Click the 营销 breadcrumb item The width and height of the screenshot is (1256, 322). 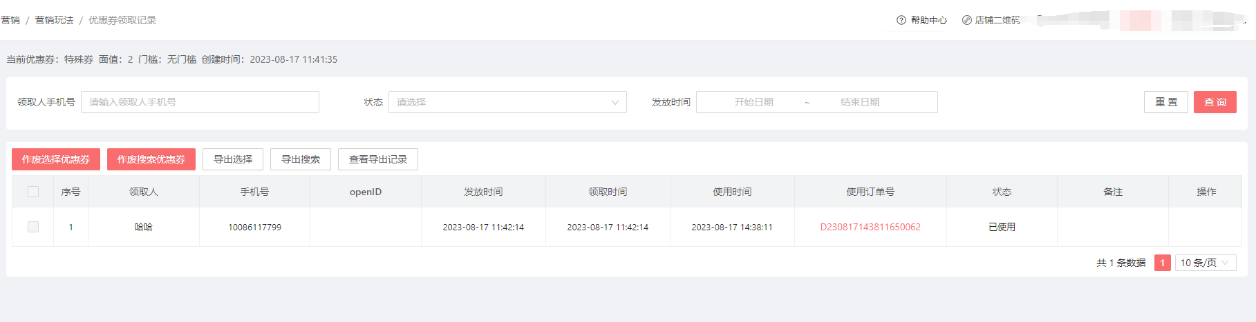(x=10, y=20)
